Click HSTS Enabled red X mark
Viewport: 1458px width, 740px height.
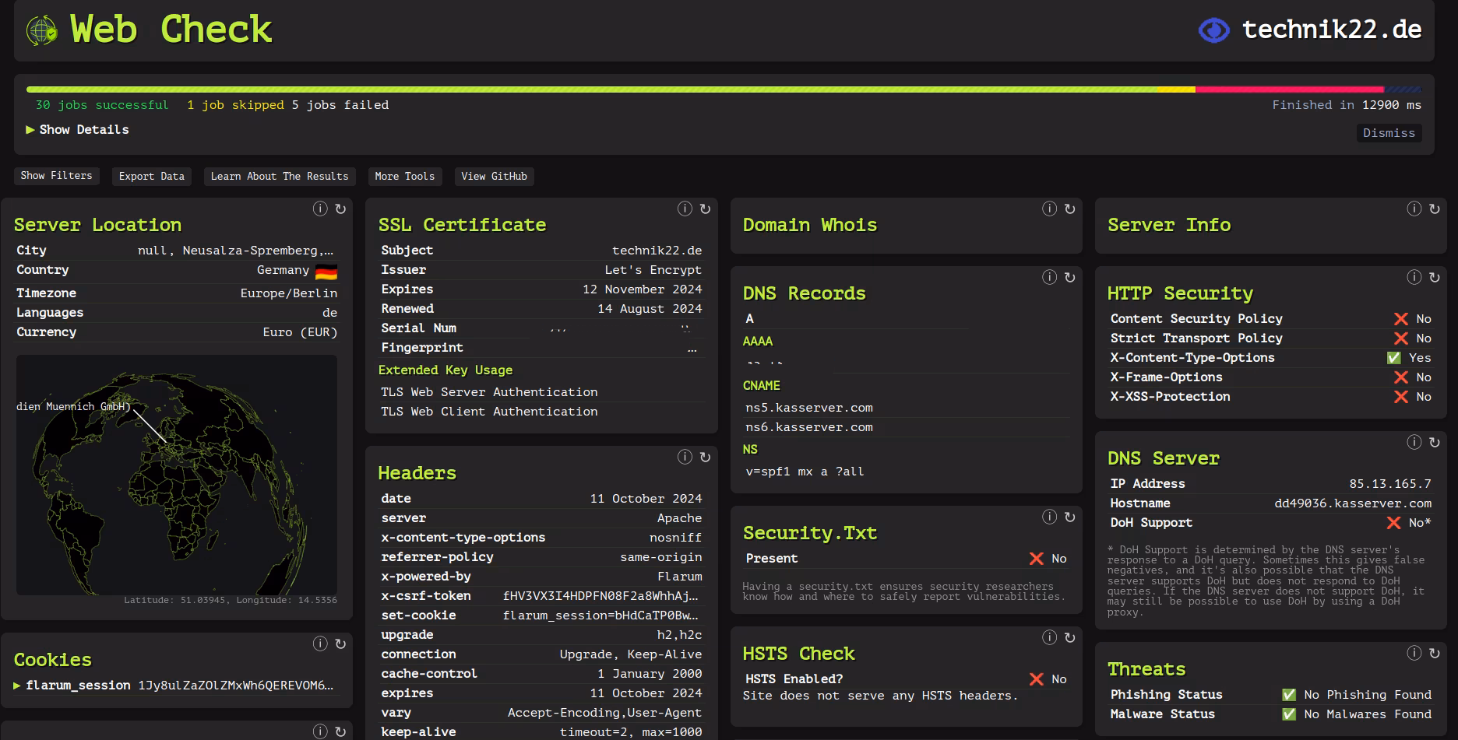[1036, 679]
